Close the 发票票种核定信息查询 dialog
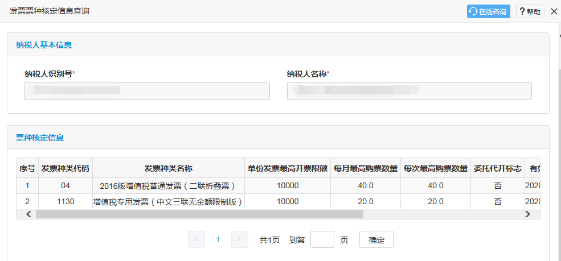This screenshot has height=261, width=561. (554, 11)
